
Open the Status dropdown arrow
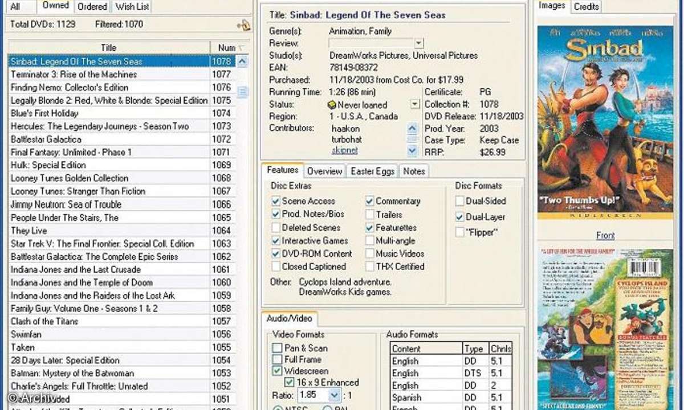pos(415,105)
